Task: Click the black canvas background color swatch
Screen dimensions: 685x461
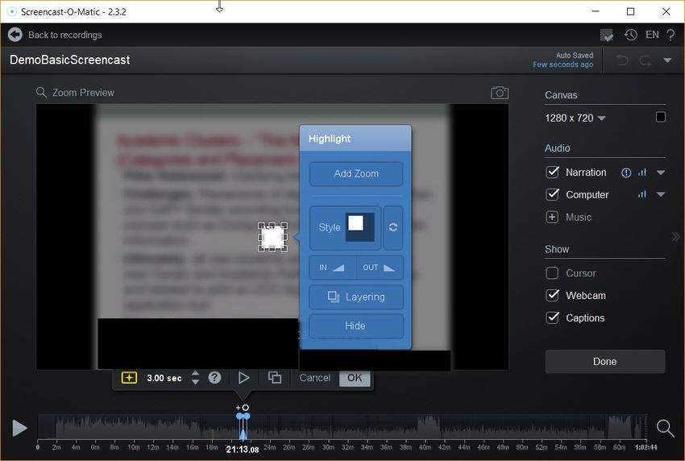Action: [661, 117]
